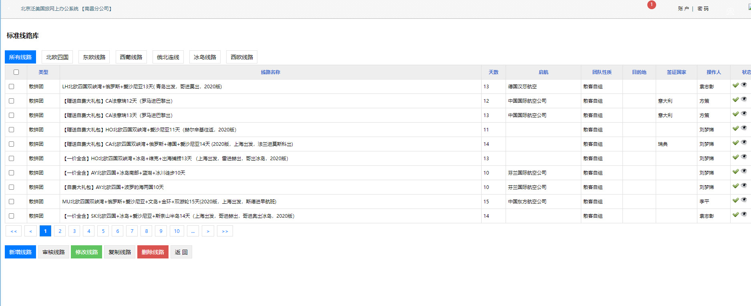This screenshot has width=751, height=306.
Task: Click the green 修改线路 button
Action: click(x=86, y=252)
